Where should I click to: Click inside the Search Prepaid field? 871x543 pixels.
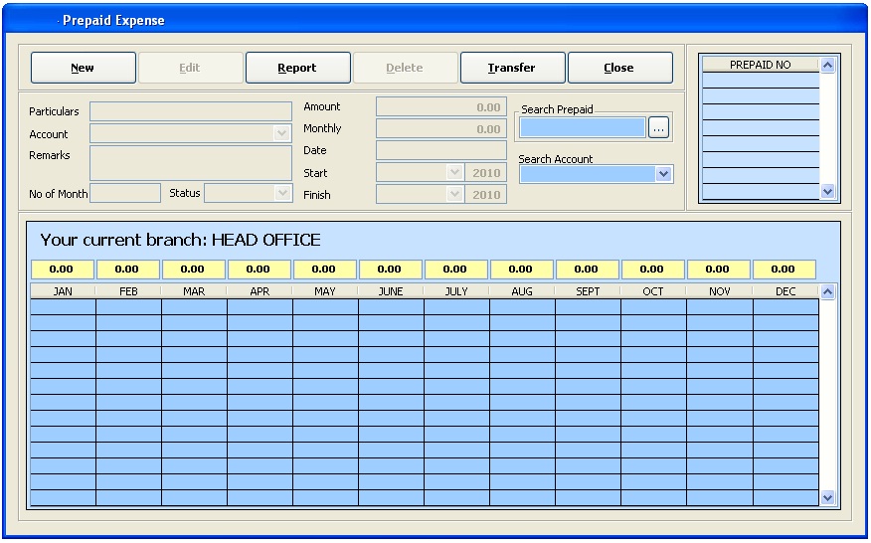582,128
